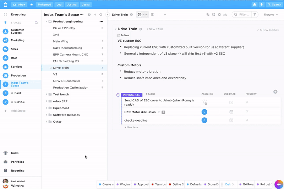Click the Add Space link

click(18, 111)
